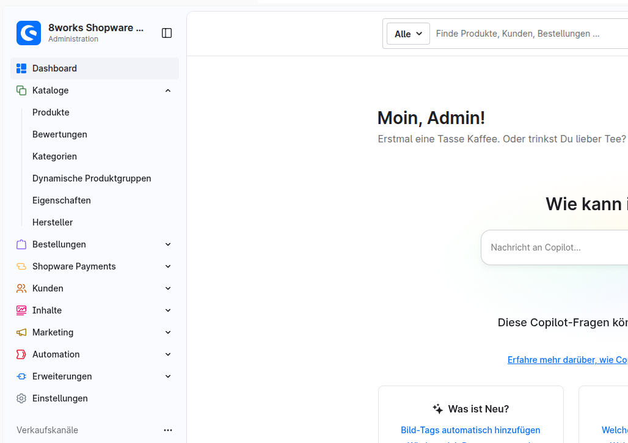Image resolution: width=628 pixels, height=443 pixels.
Task: Click the Moin, Admin! heading
Action: tap(431, 118)
